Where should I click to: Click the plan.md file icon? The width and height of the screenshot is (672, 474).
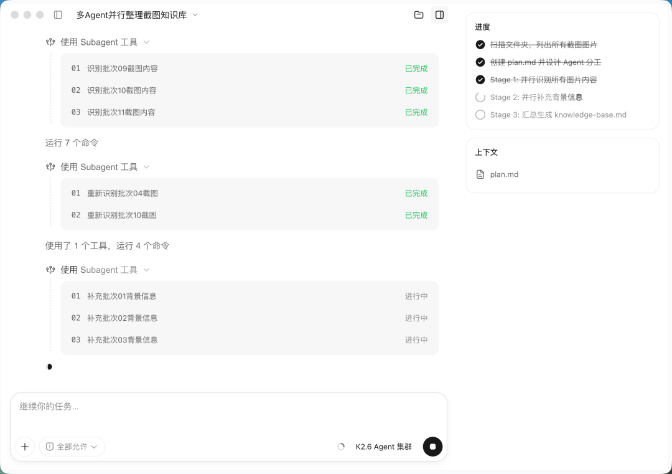[x=480, y=174]
